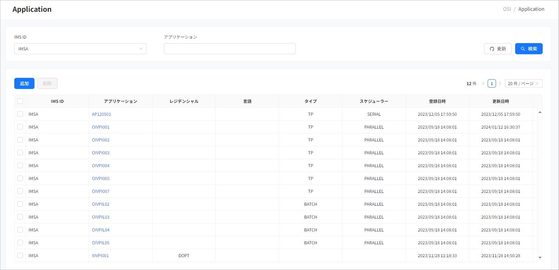Click the 登録日時 column header
Image resolution: width=559 pixels, height=270 pixels.
(437, 101)
